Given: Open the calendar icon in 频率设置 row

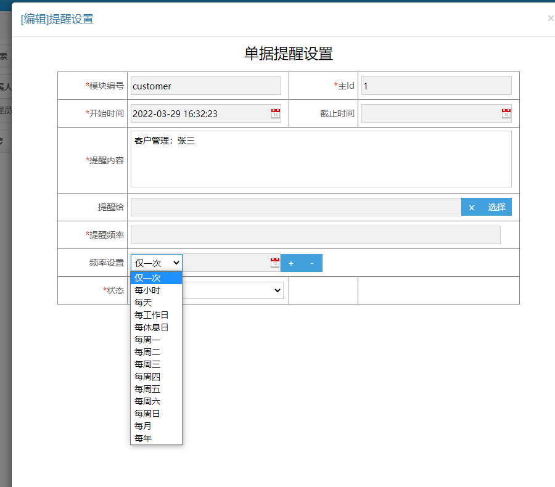Looking at the screenshot, I should (x=275, y=263).
